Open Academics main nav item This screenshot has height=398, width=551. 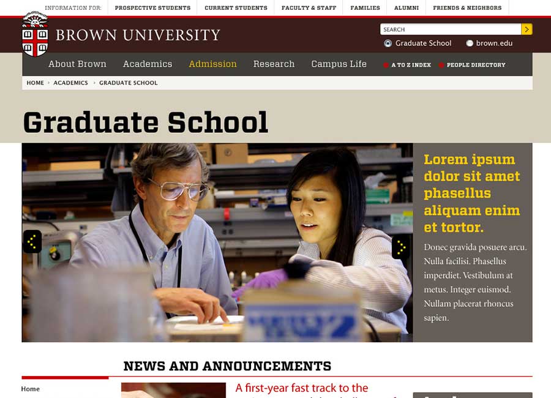pos(148,64)
